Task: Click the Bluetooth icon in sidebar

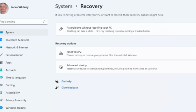Action: tap(1, 40)
